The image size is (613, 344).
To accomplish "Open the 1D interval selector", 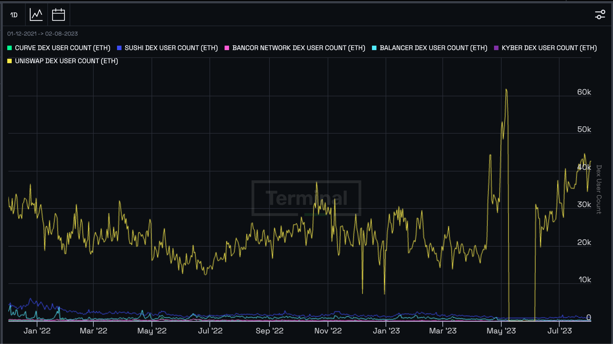I will [14, 15].
